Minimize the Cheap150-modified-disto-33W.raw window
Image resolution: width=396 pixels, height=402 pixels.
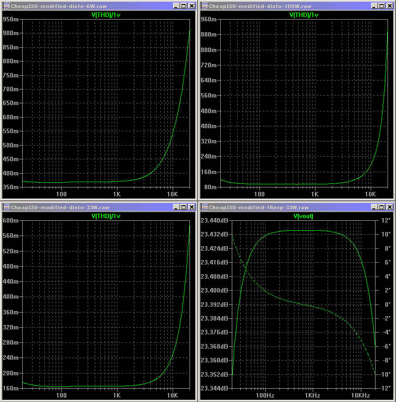coord(176,207)
